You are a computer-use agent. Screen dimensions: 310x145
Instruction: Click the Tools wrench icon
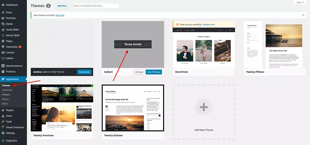click(3, 121)
